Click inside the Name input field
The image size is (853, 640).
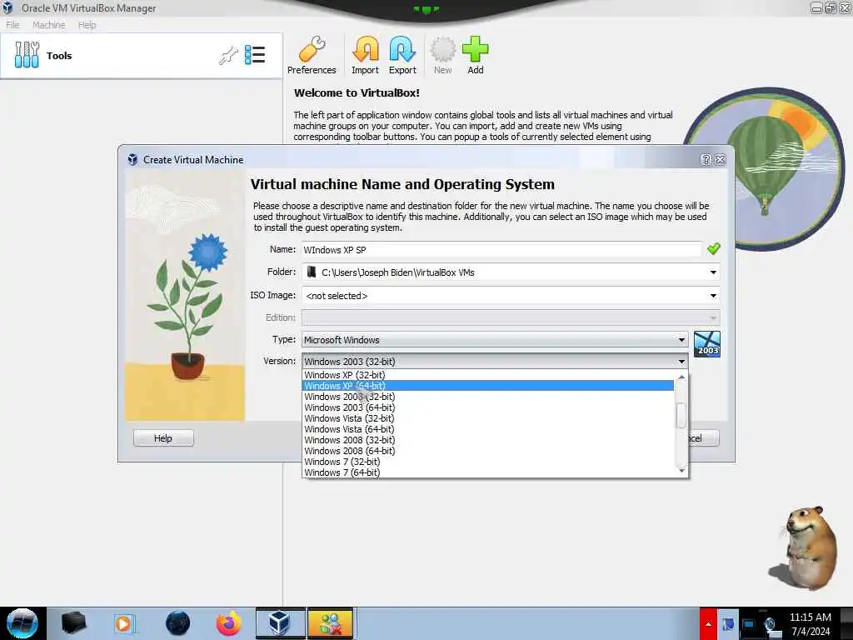[x=501, y=250]
